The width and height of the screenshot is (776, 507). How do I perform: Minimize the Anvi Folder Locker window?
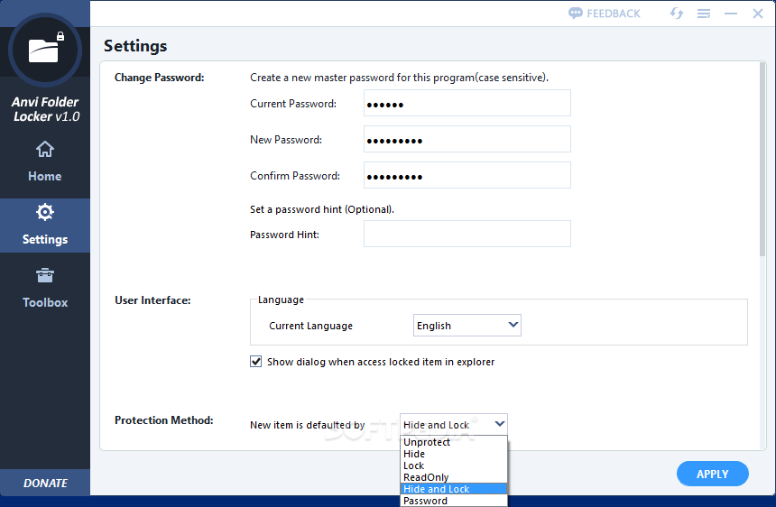(x=731, y=14)
